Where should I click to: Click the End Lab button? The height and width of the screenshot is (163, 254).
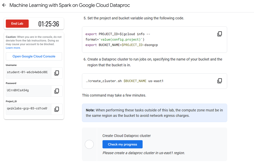[17, 24]
